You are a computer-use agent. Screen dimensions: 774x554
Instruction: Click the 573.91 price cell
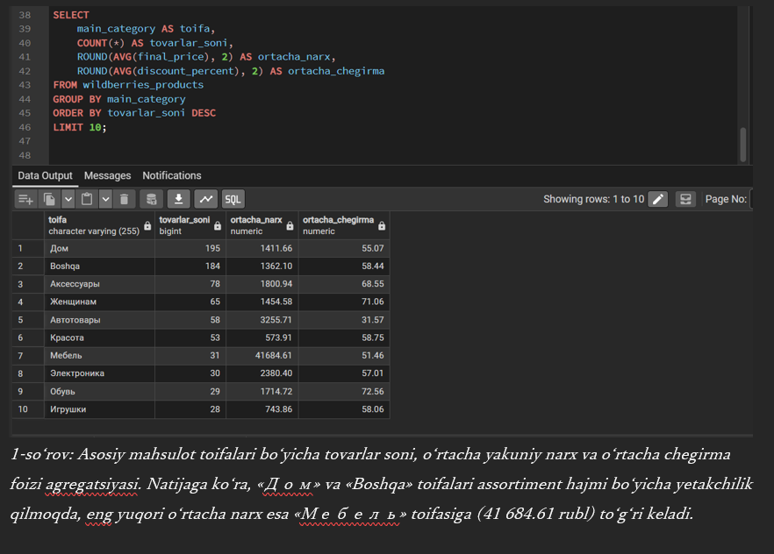pos(262,337)
